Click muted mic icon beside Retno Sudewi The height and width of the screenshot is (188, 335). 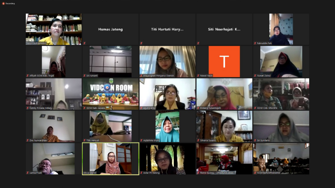[x=198, y=173]
